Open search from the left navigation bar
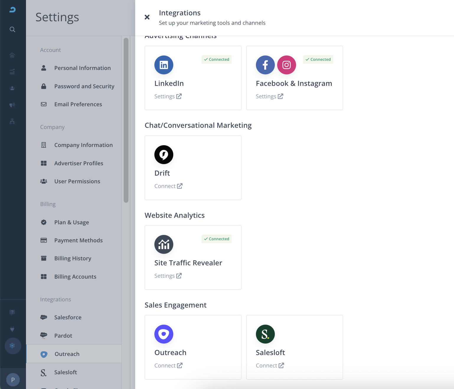The image size is (454, 389). coord(12,30)
